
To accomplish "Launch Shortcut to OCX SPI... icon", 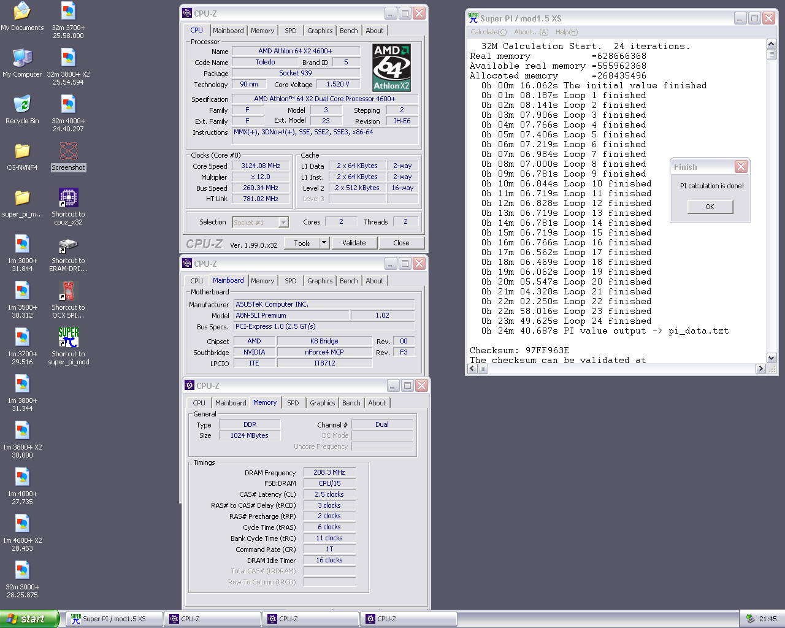I will (68, 300).
